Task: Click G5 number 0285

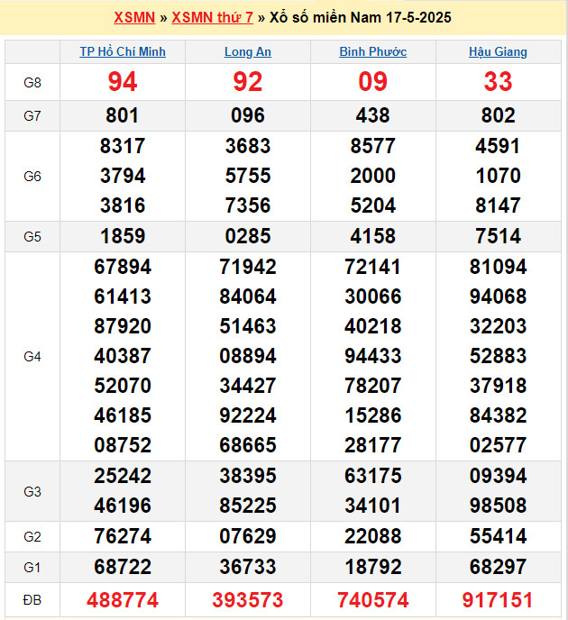Action: click(248, 236)
